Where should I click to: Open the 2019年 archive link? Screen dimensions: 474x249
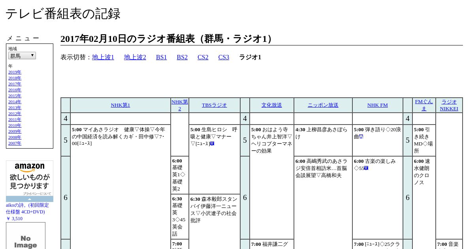coord(15,72)
